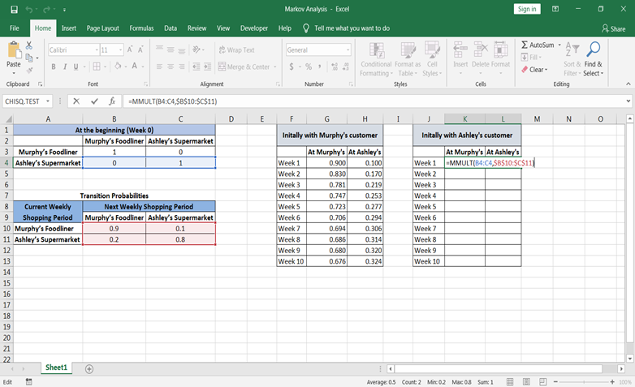Switch to the Developer tab
Image resolution: width=635 pixels, height=387 pixels.
254,28
